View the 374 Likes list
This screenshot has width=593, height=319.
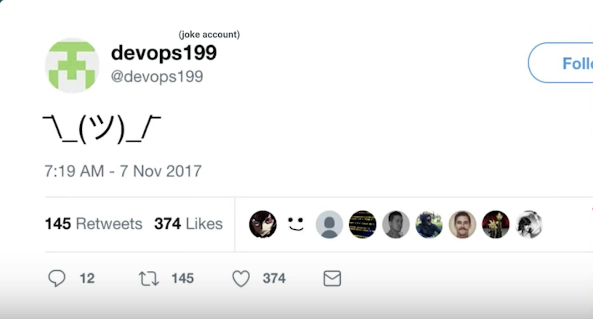tap(188, 224)
